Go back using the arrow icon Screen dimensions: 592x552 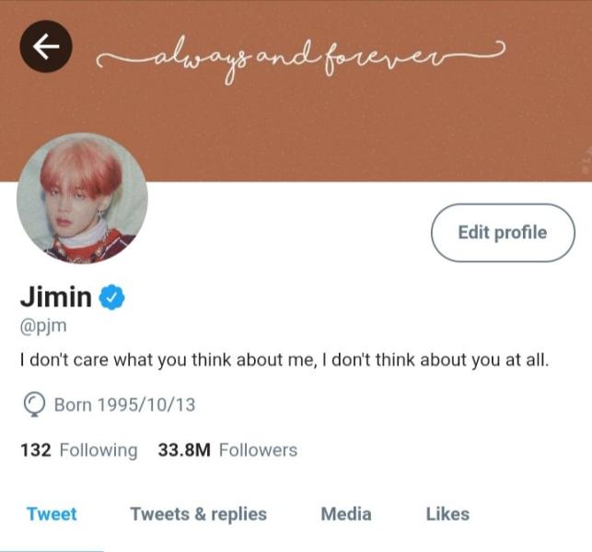click(46, 46)
